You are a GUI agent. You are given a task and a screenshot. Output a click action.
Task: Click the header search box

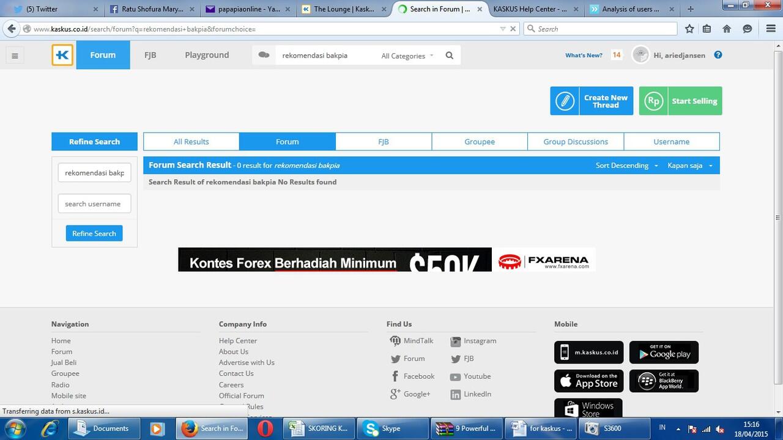[324, 56]
